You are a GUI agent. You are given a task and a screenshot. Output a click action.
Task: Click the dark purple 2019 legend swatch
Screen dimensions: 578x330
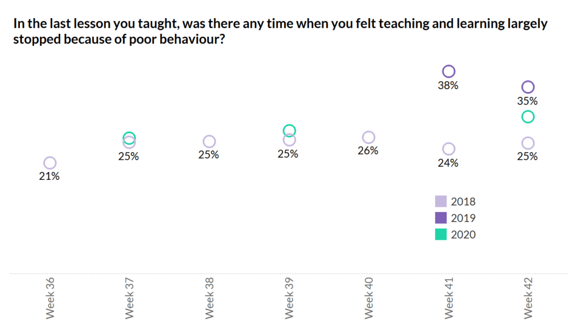(x=441, y=218)
